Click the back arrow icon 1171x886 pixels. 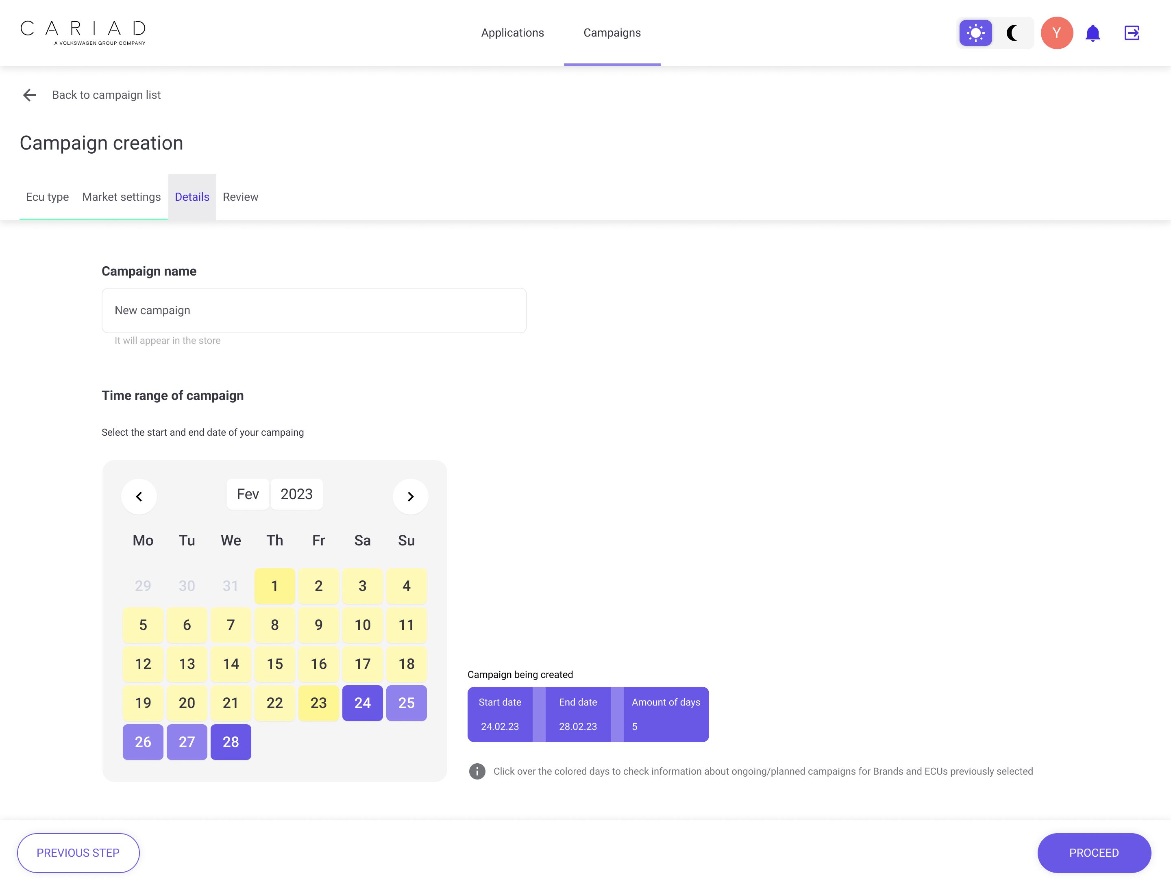[x=30, y=95]
